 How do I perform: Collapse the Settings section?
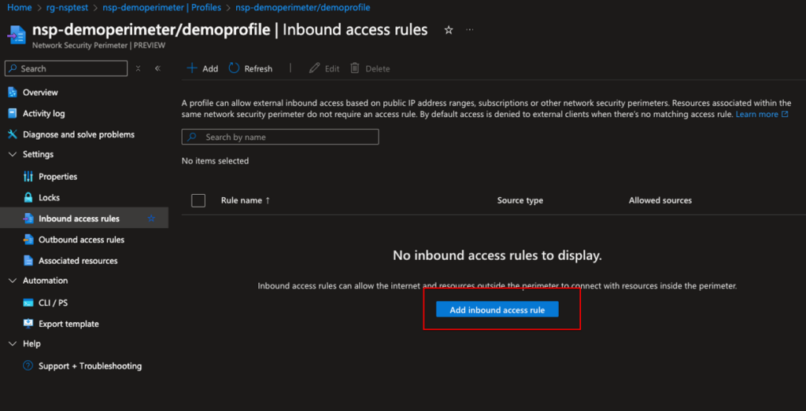click(12, 155)
